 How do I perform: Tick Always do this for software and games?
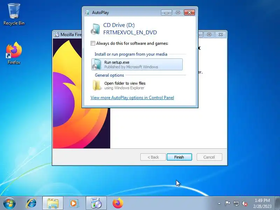click(x=93, y=43)
